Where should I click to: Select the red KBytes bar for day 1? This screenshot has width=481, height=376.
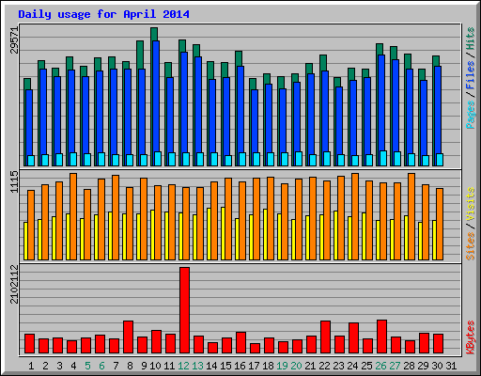29,344
